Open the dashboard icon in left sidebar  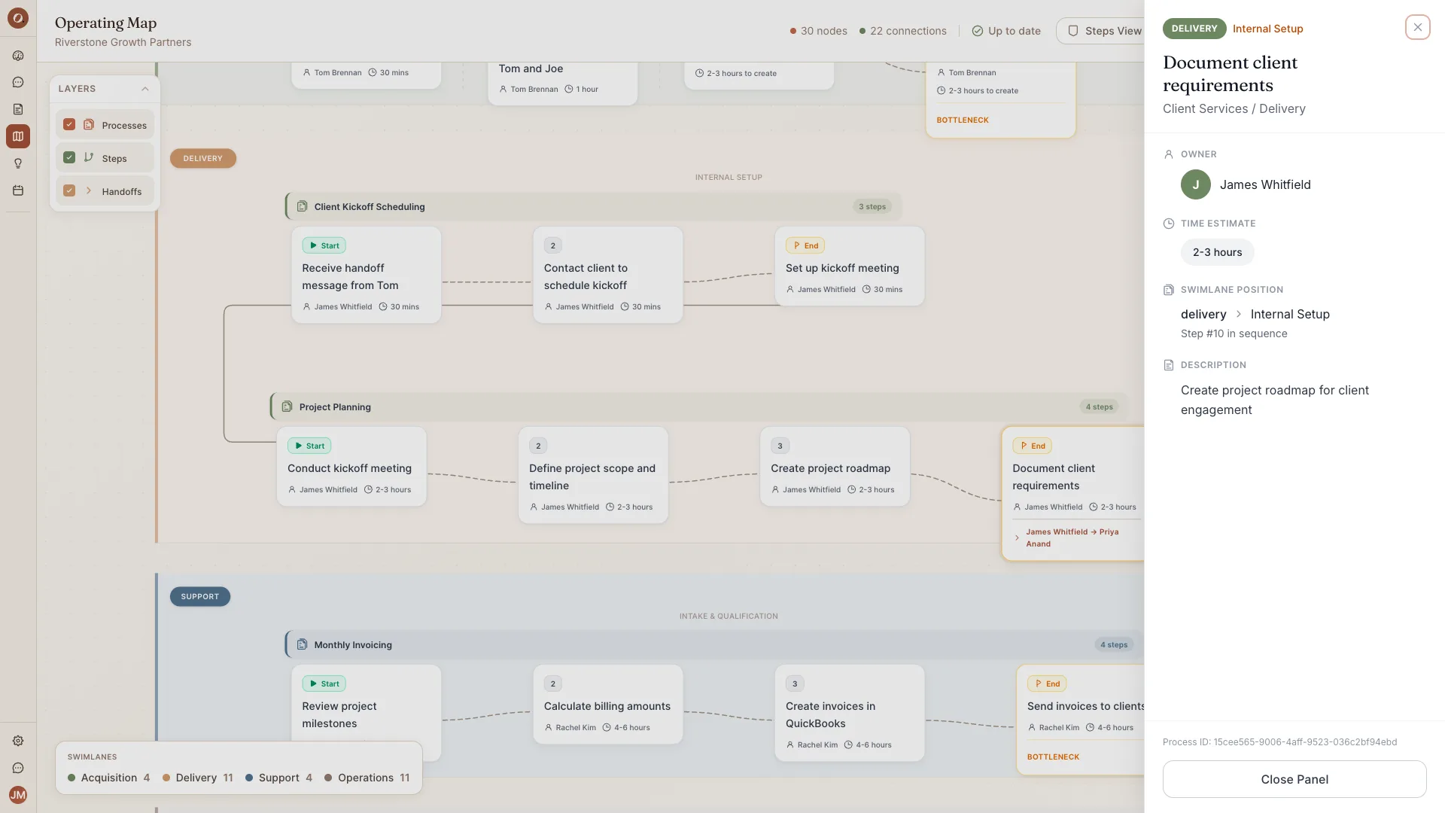tap(18, 56)
